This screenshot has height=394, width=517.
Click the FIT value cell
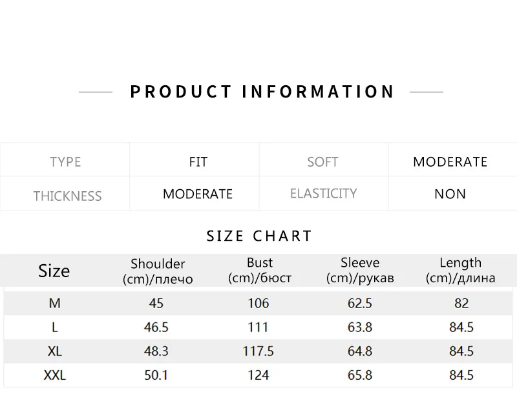coord(198,161)
